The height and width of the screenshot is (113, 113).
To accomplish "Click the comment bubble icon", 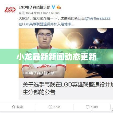I will [x=88, y=107].
